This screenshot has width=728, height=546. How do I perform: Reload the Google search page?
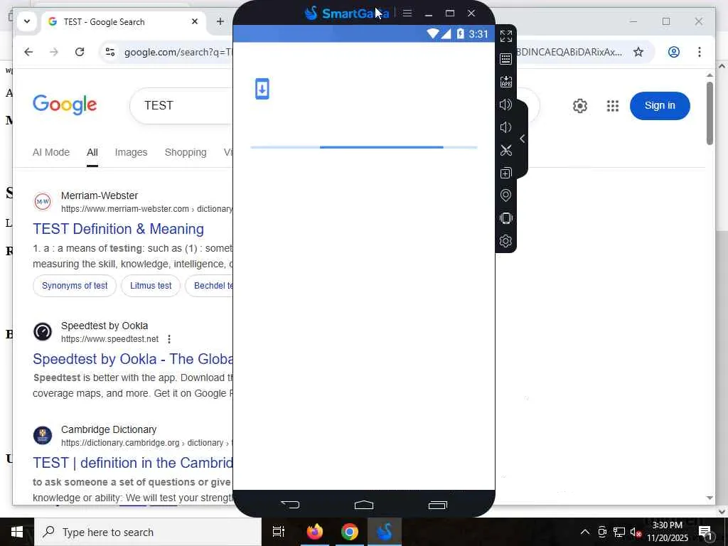(80, 52)
